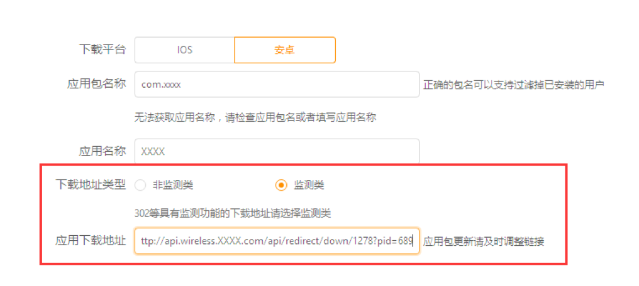Click into the 应用下载地址 URL field
Screen dimensions: 639x286
277,241
